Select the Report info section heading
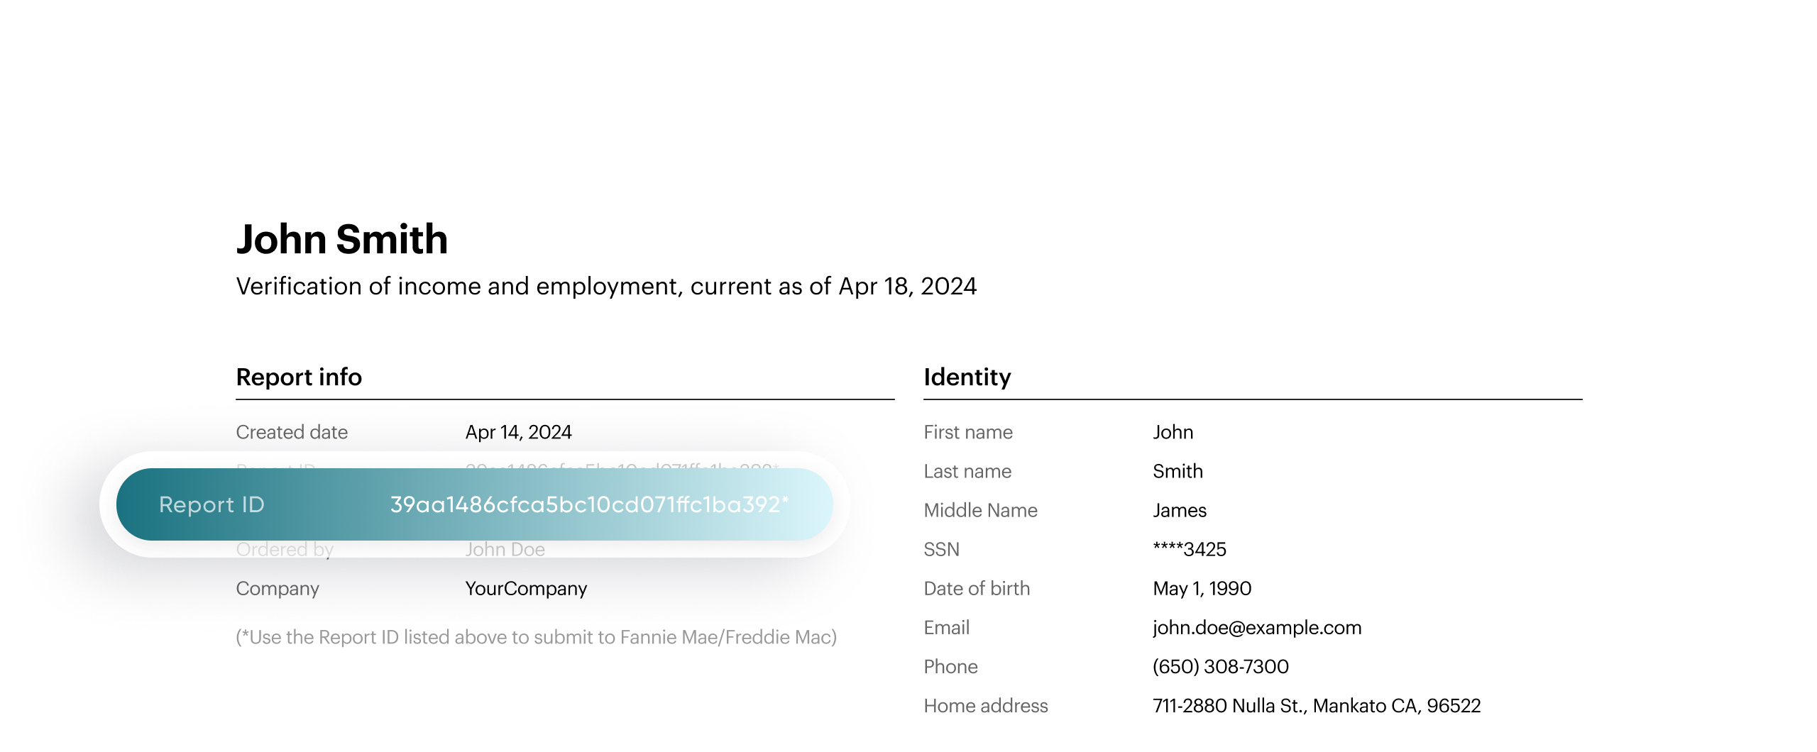 pyautogui.click(x=299, y=377)
